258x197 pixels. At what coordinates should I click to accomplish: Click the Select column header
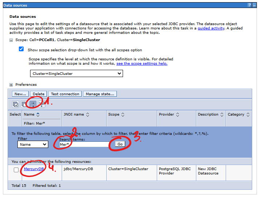tap(15, 114)
